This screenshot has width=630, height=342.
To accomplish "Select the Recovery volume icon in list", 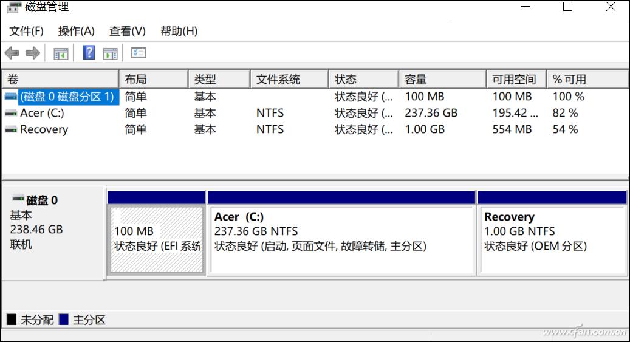I will (10, 129).
